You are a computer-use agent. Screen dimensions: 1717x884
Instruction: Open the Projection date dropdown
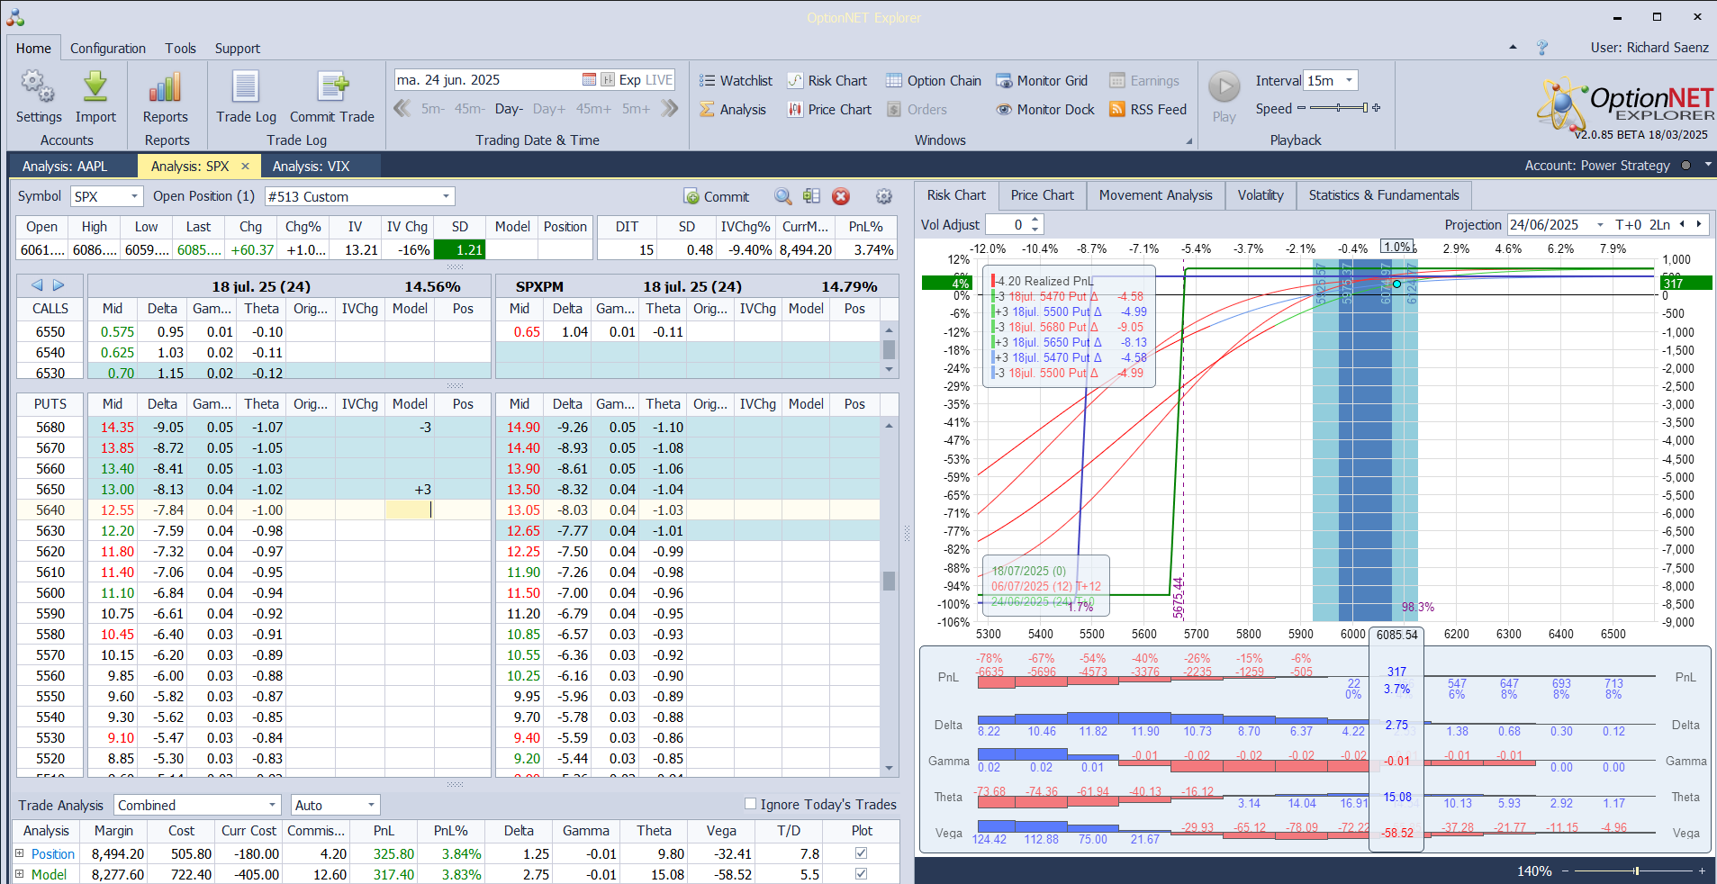1600,224
